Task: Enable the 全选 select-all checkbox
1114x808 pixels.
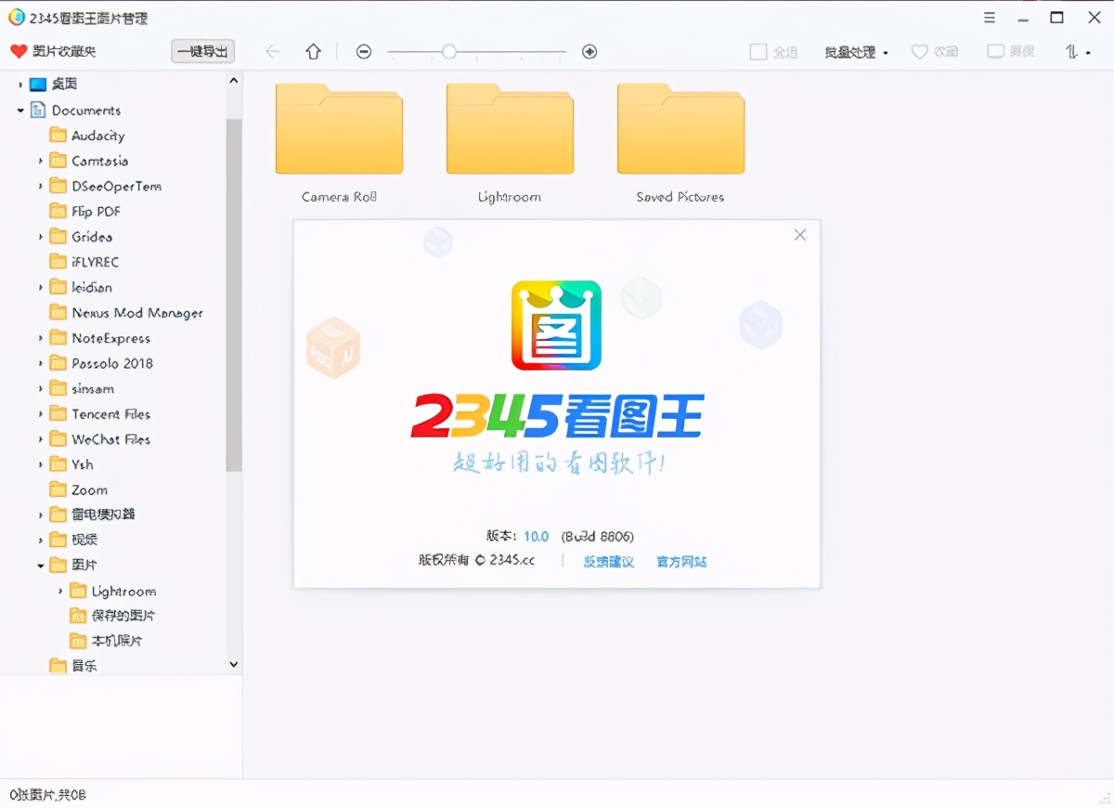Action: (x=758, y=52)
